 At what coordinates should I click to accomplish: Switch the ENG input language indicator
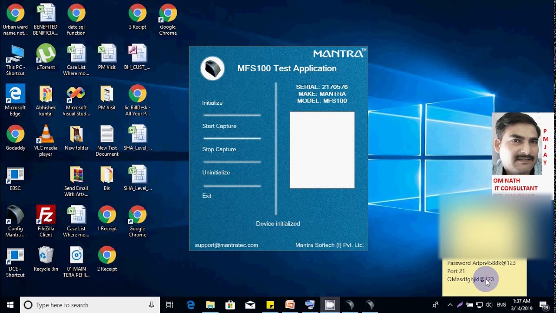501,305
